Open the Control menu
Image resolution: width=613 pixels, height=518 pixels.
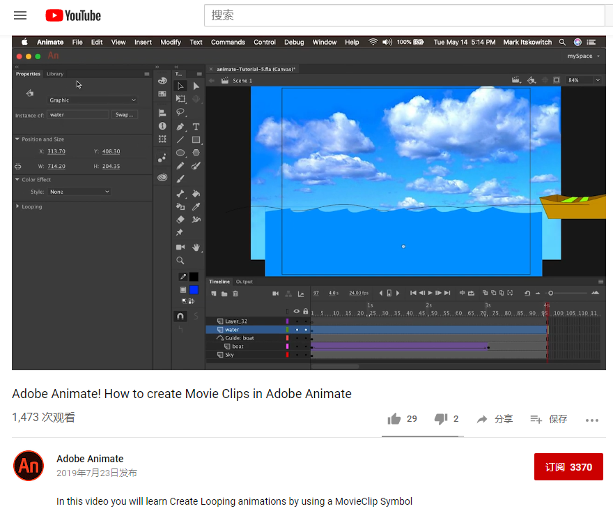(265, 42)
